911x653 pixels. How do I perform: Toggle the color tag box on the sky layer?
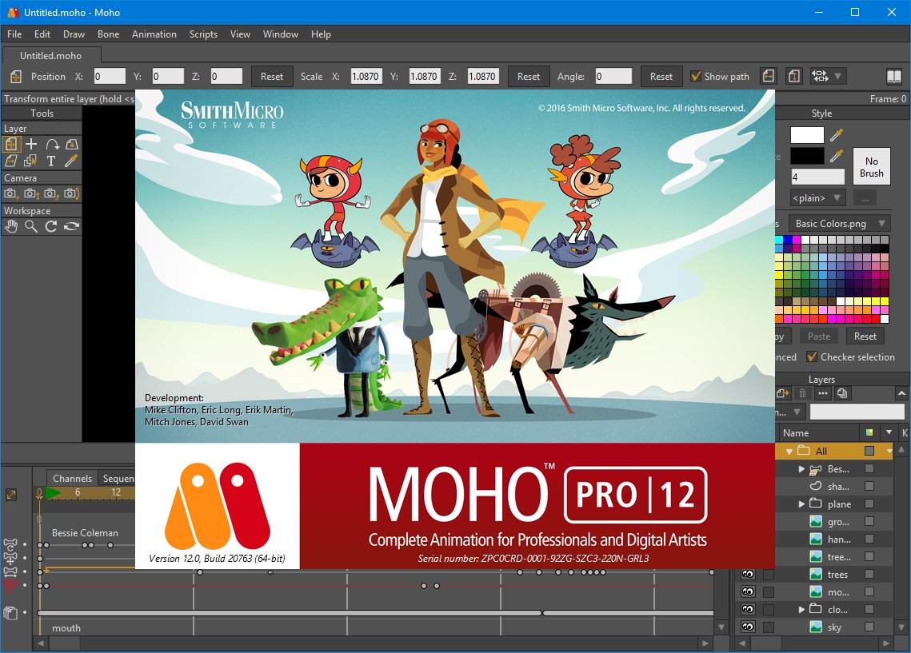(869, 627)
